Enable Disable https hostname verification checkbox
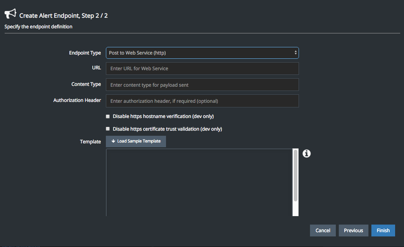The width and height of the screenshot is (404, 247). pyautogui.click(x=108, y=116)
